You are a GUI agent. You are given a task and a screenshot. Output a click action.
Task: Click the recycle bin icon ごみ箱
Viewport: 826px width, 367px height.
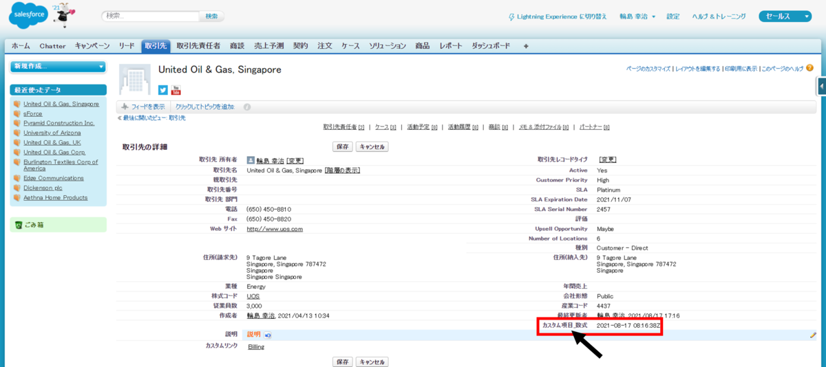(x=19, y=225)
